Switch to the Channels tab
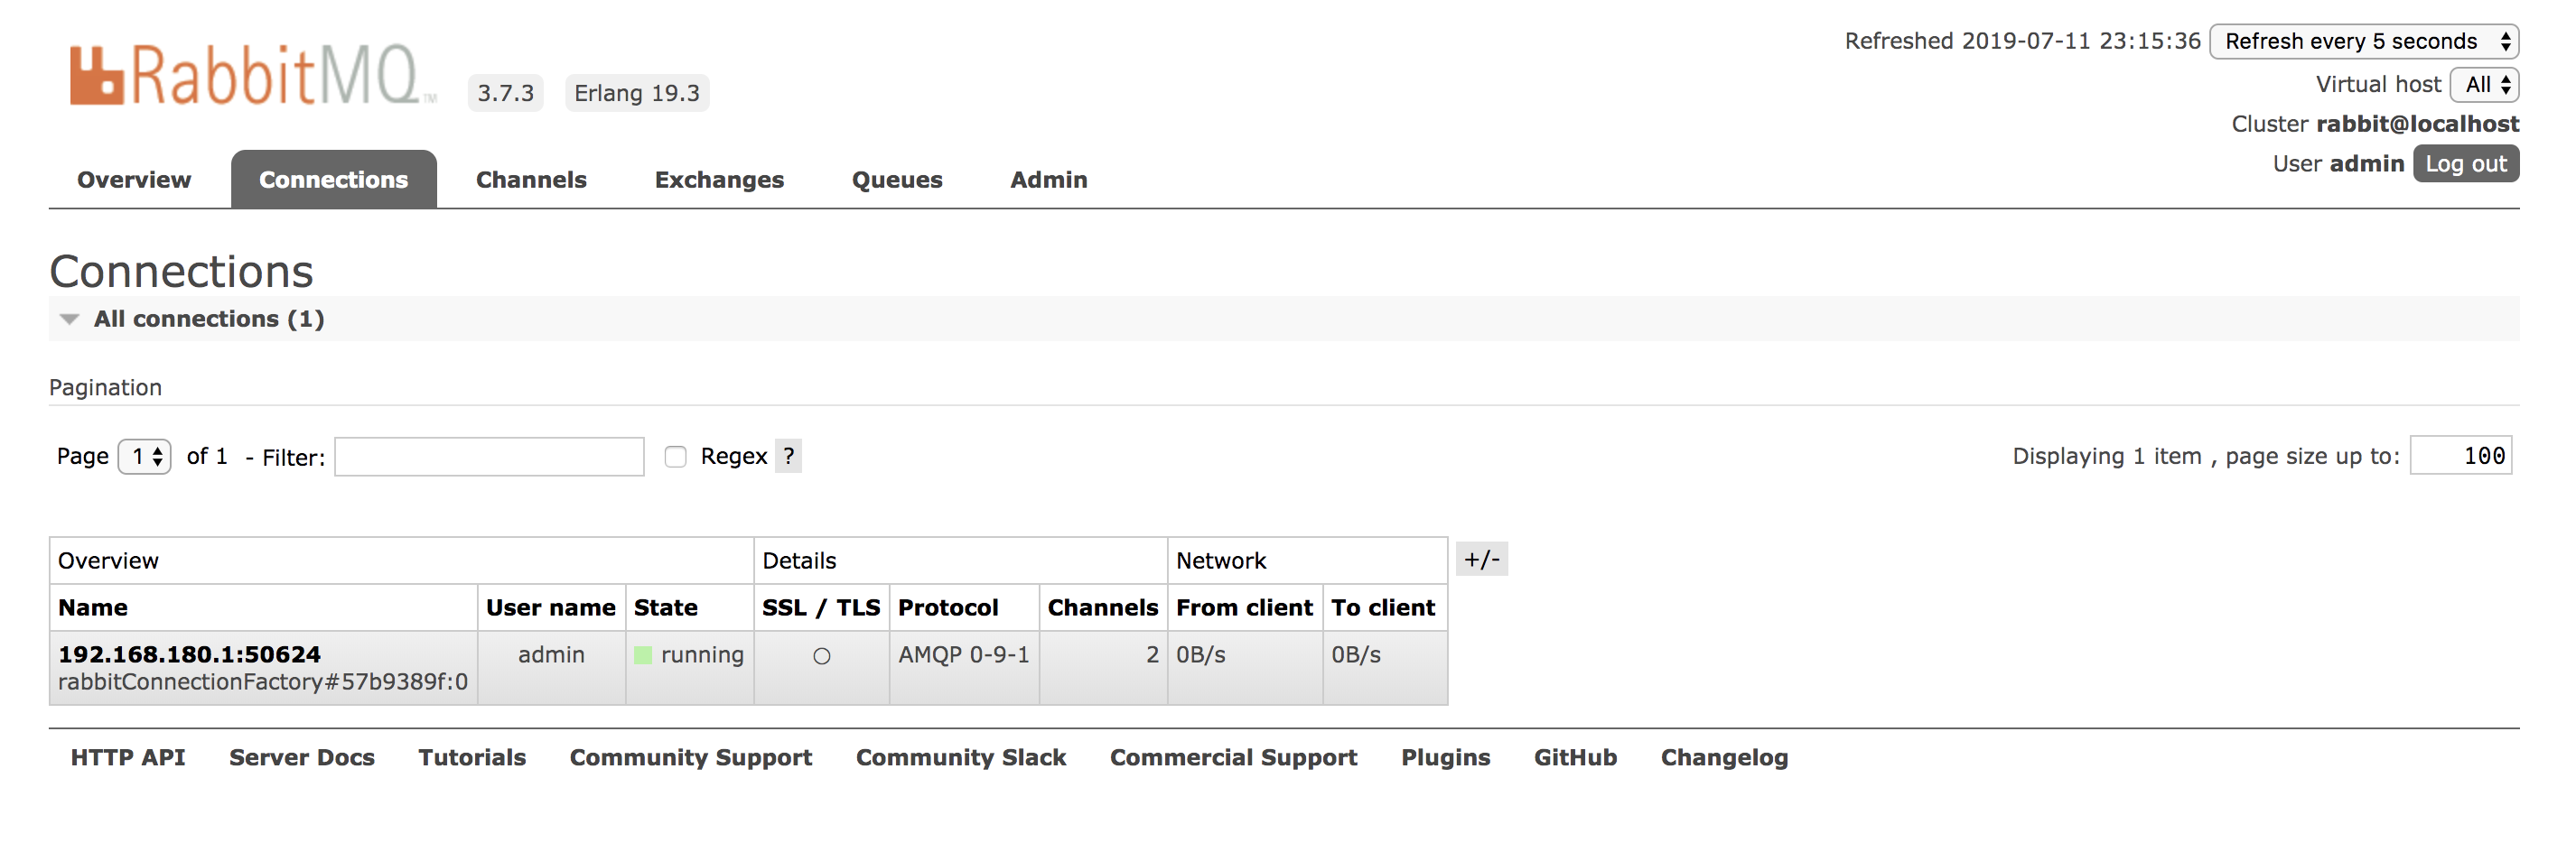 pos(531,180)
